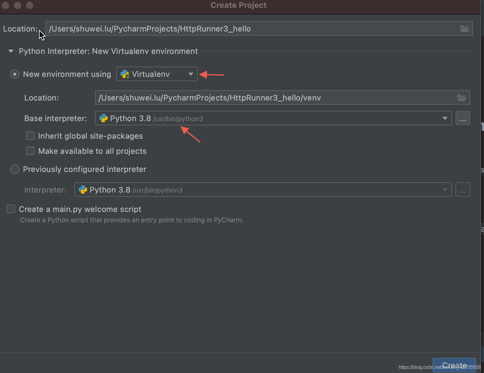Click the Virtualenv Python icon in environment dropdown
The width and height of the screenshot is (484, 373).
[125, 74]
